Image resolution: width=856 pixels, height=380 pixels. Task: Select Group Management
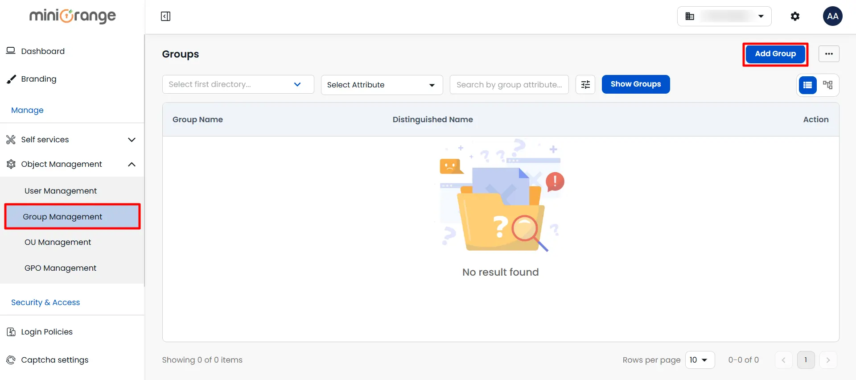tap(72, 217)
